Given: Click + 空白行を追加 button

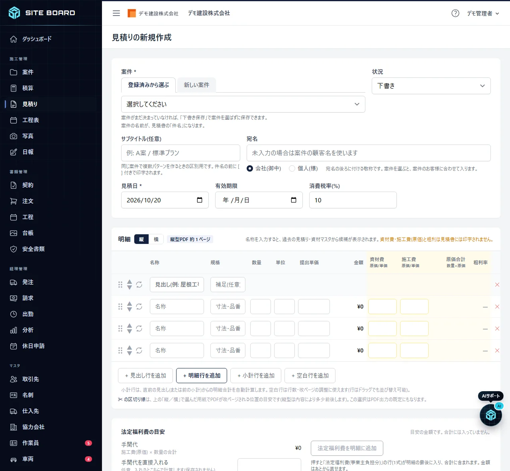Looking at the screenshot, I should coord(310,376).
